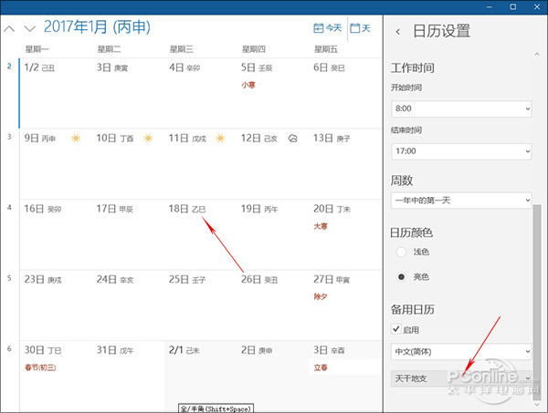548x413 pixels.
Task: Select the 26日 癸丑 day cell
Action: click(273, 305)
